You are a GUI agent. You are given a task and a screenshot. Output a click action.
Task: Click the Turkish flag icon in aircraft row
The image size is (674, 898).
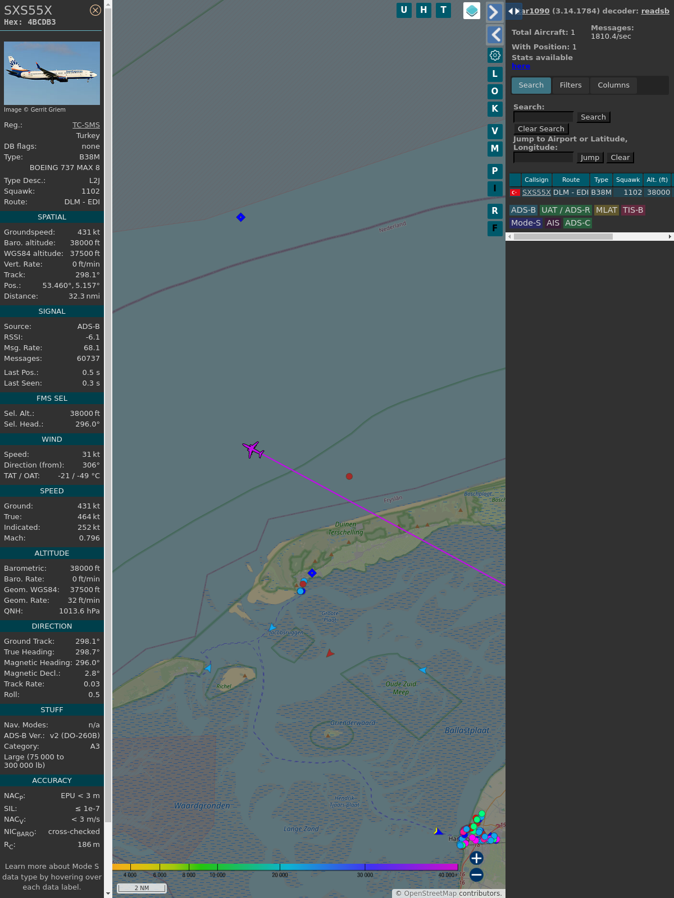[x=514, y=193]
